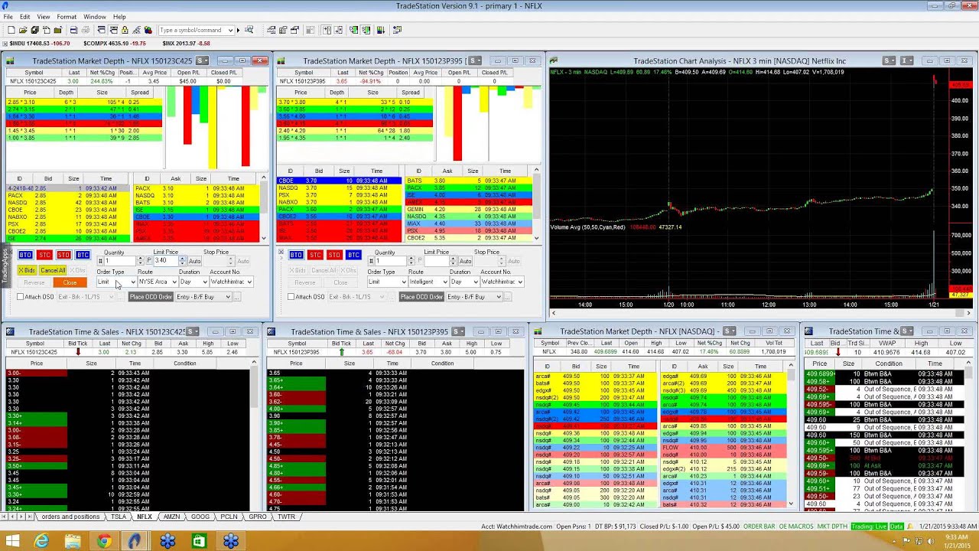This screenshot has height=551, width=979.
Task: Click the orange Close position button
Action: (x=70, y=282)
